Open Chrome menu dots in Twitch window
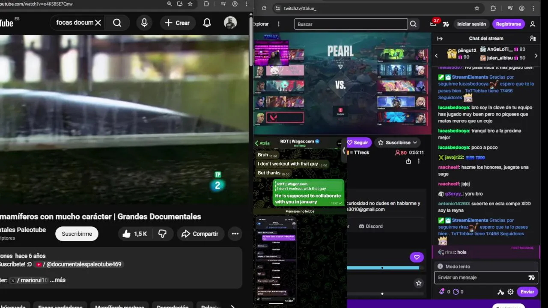The width and height of the screenshot is (548, 308). point(533,8)
